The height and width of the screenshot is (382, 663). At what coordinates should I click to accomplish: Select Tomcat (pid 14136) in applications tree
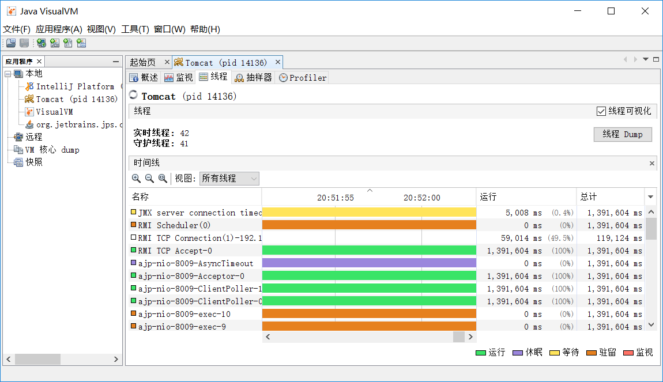tap(76, 99)
